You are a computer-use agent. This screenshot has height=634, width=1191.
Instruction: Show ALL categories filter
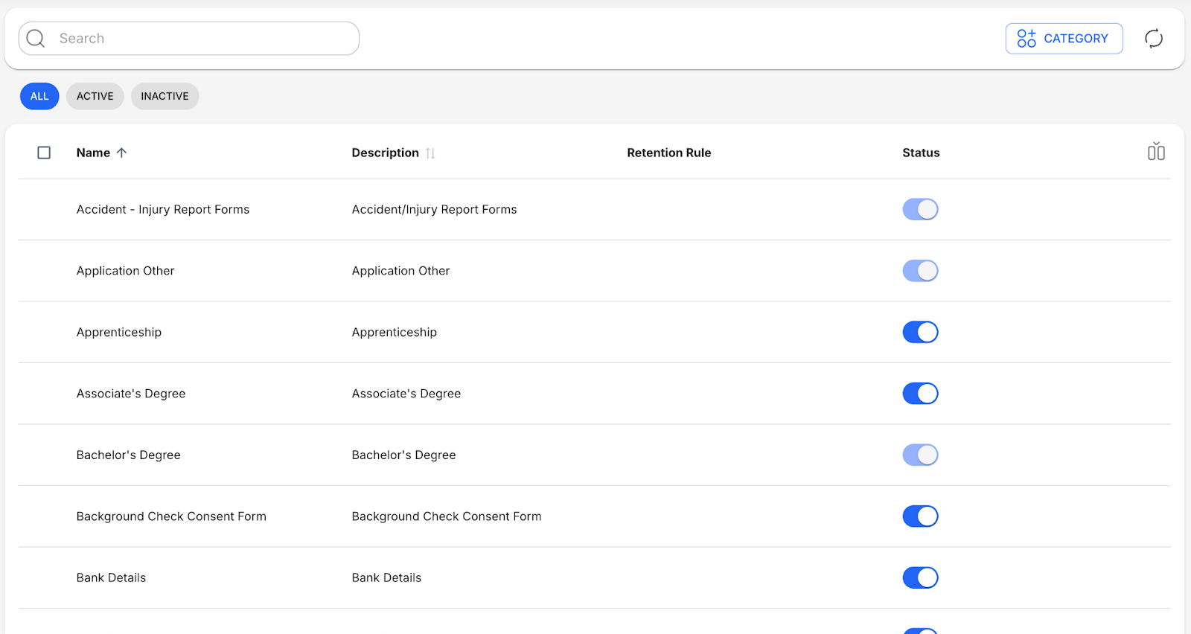[39, 96]
